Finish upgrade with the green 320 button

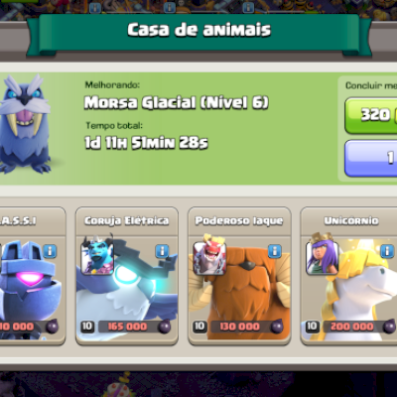(371, 116)
